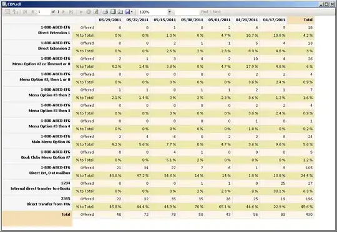The image size is (337, 232).
Task: Click the stop rendering icon
Action: (89, 12)
